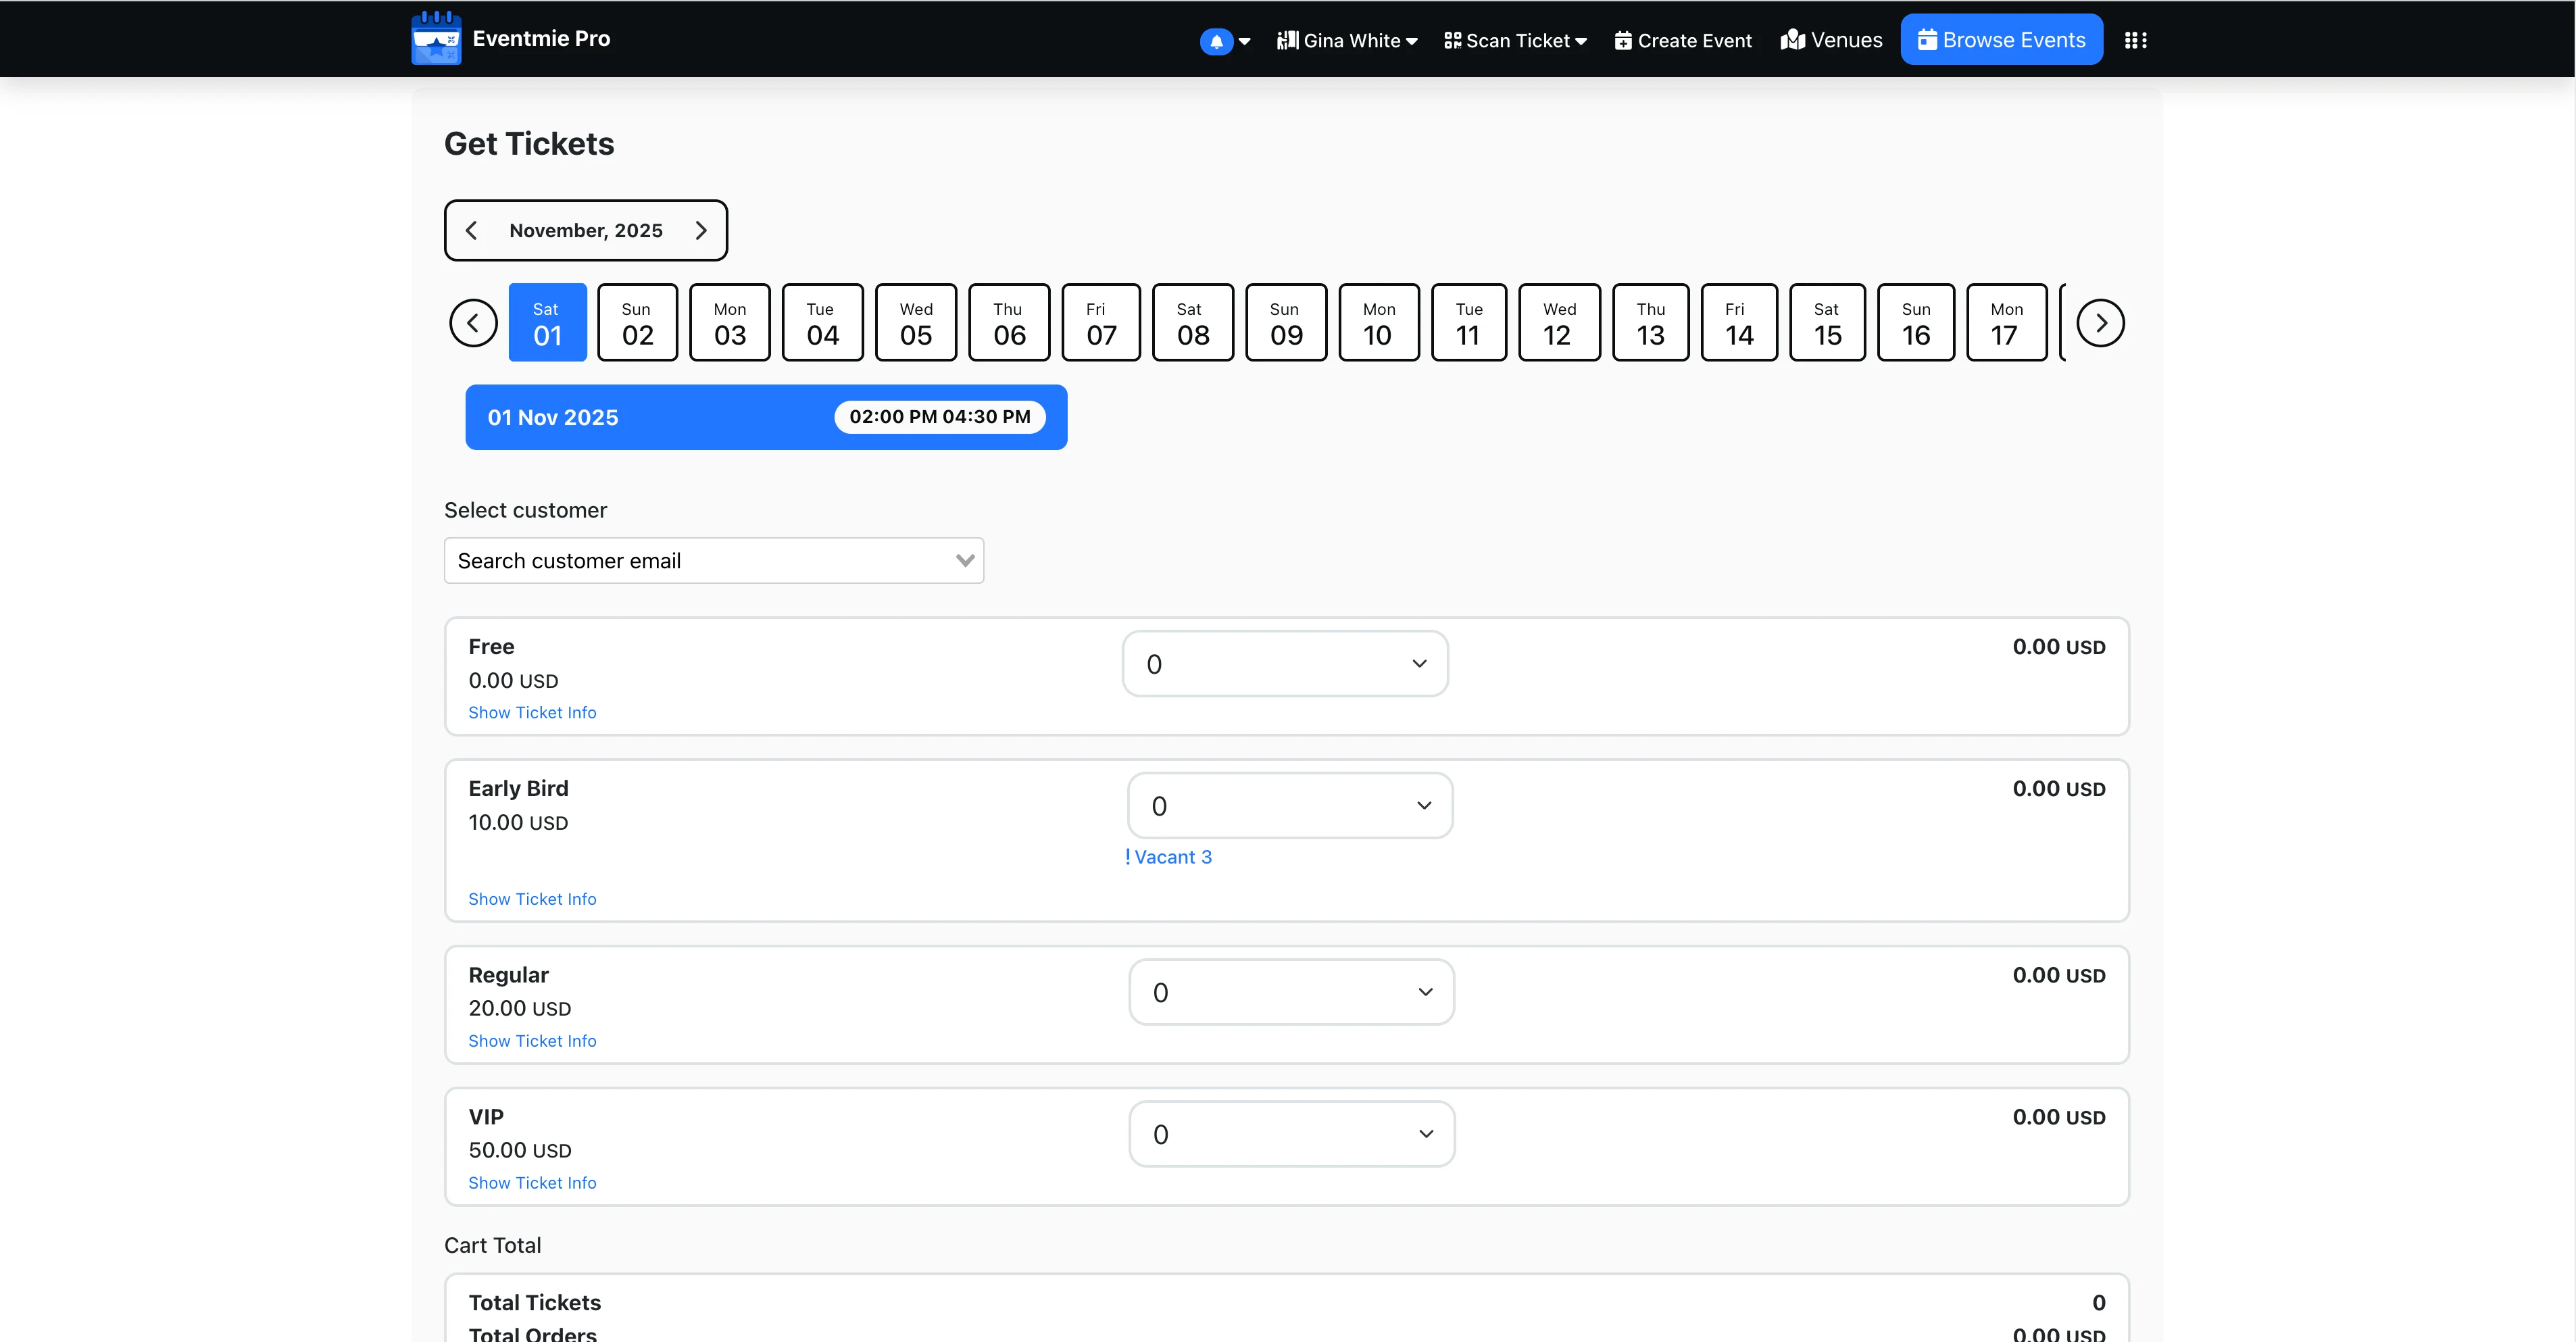This screenshot has width=2576, height=1342.
Task: Go to next month arrow
Action: tap(701, 230)
